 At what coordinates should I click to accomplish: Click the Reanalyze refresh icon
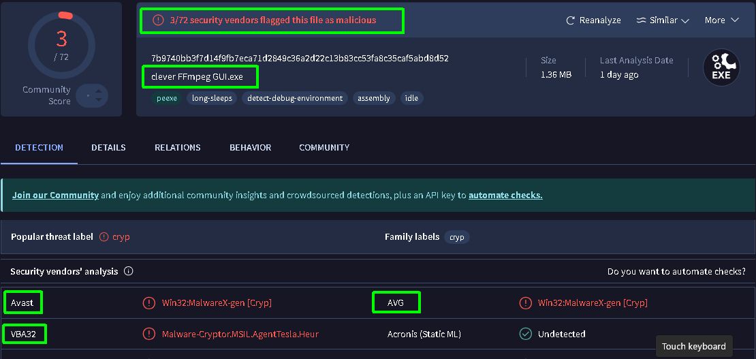click(571, 20)
